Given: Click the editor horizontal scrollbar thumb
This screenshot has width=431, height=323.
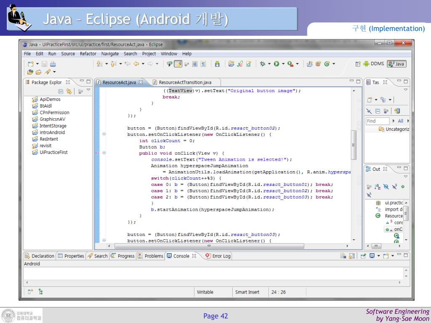Looking at the screenshot, I should click(209, 246).
